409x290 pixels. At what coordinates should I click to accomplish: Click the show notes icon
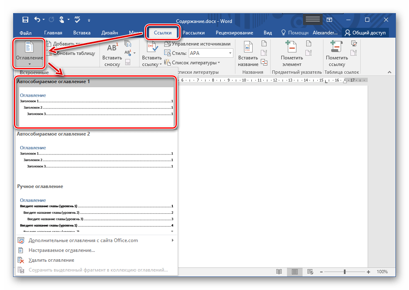tap(128, 62)
